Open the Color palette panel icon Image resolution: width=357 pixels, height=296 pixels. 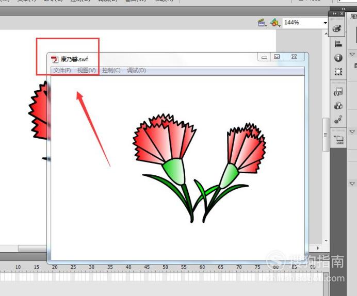pos(337,29)
